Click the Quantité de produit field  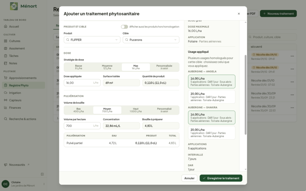161,83
